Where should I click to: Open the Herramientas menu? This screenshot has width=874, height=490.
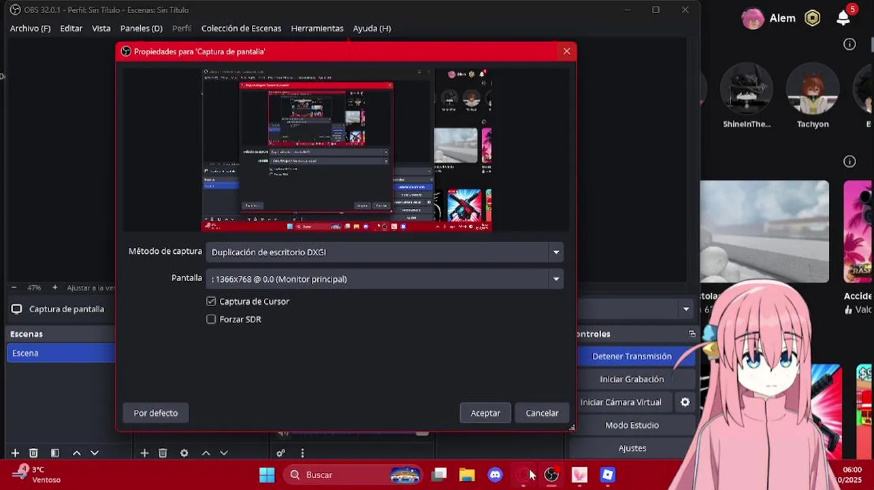point(317,29)
